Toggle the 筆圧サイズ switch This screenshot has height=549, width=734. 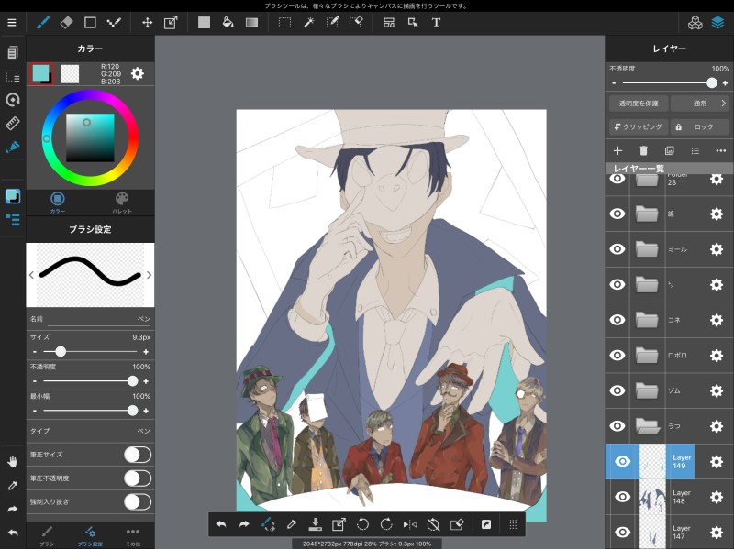tap(137, 455)
